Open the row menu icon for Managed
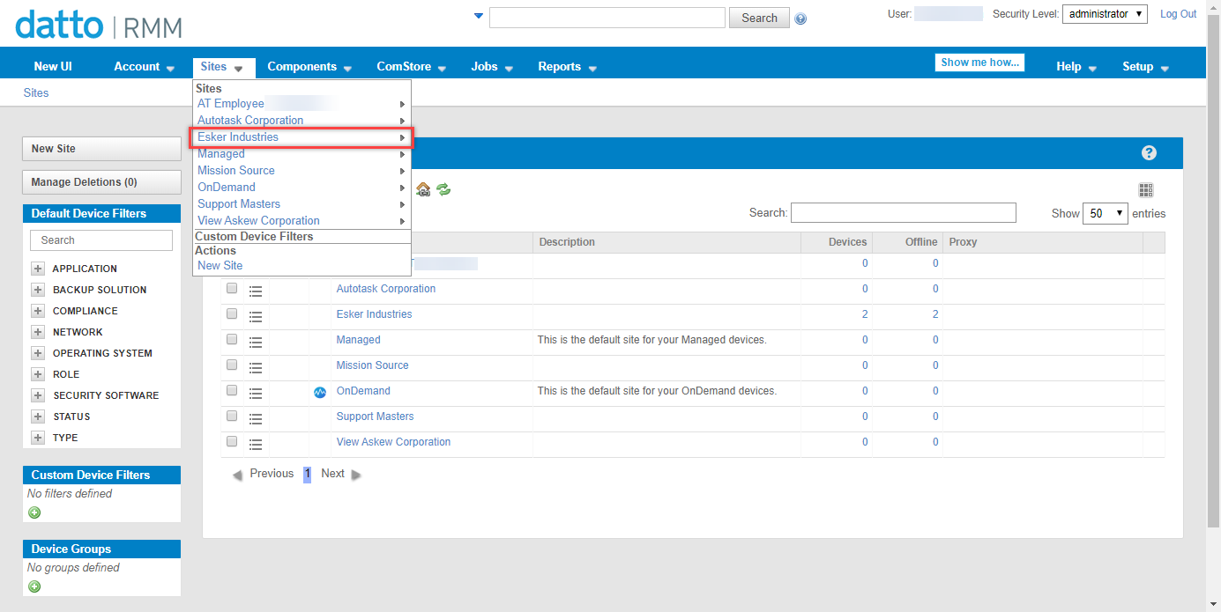 (256, 342)
